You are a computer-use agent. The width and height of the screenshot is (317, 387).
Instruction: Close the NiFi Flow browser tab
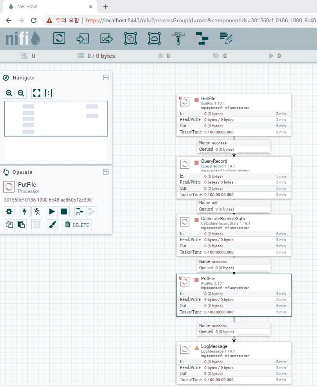(91, 7)
